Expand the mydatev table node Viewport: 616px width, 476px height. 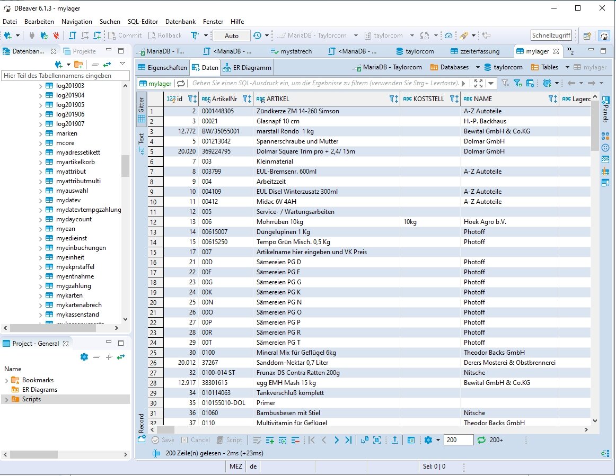pos(41,200)
